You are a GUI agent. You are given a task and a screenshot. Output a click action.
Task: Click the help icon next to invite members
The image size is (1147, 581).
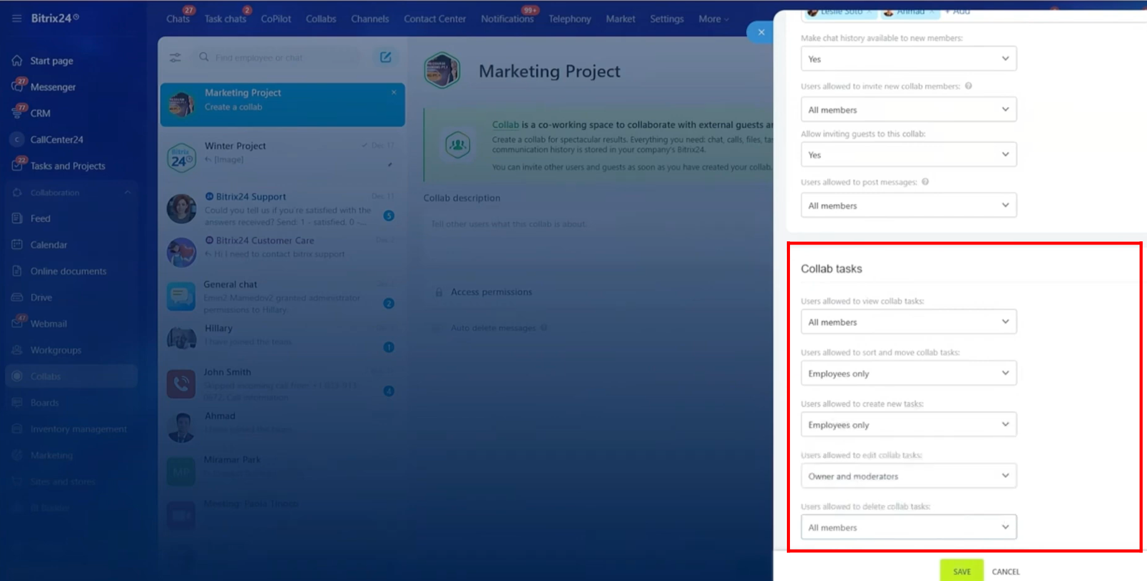[968, 86]
